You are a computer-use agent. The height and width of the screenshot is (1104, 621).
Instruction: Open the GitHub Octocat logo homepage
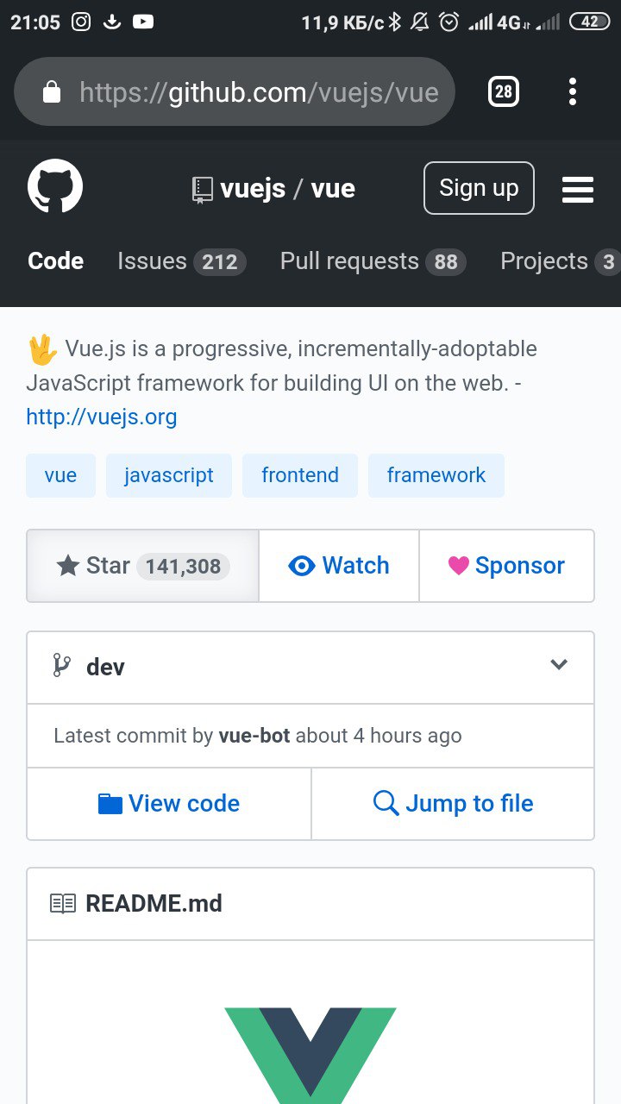55,188
